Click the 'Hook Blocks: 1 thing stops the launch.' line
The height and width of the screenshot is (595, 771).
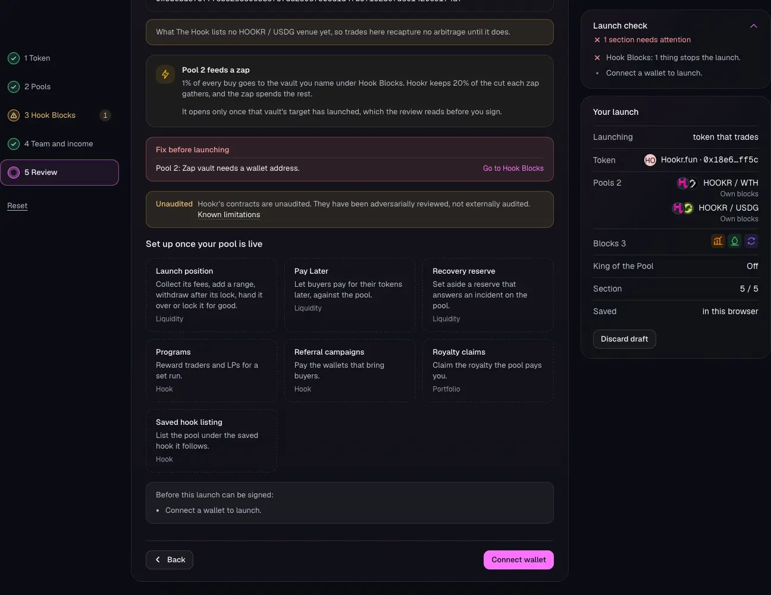click(673, 58)
